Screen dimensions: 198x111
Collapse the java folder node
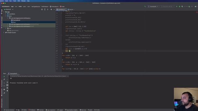[x=6, y=16]
